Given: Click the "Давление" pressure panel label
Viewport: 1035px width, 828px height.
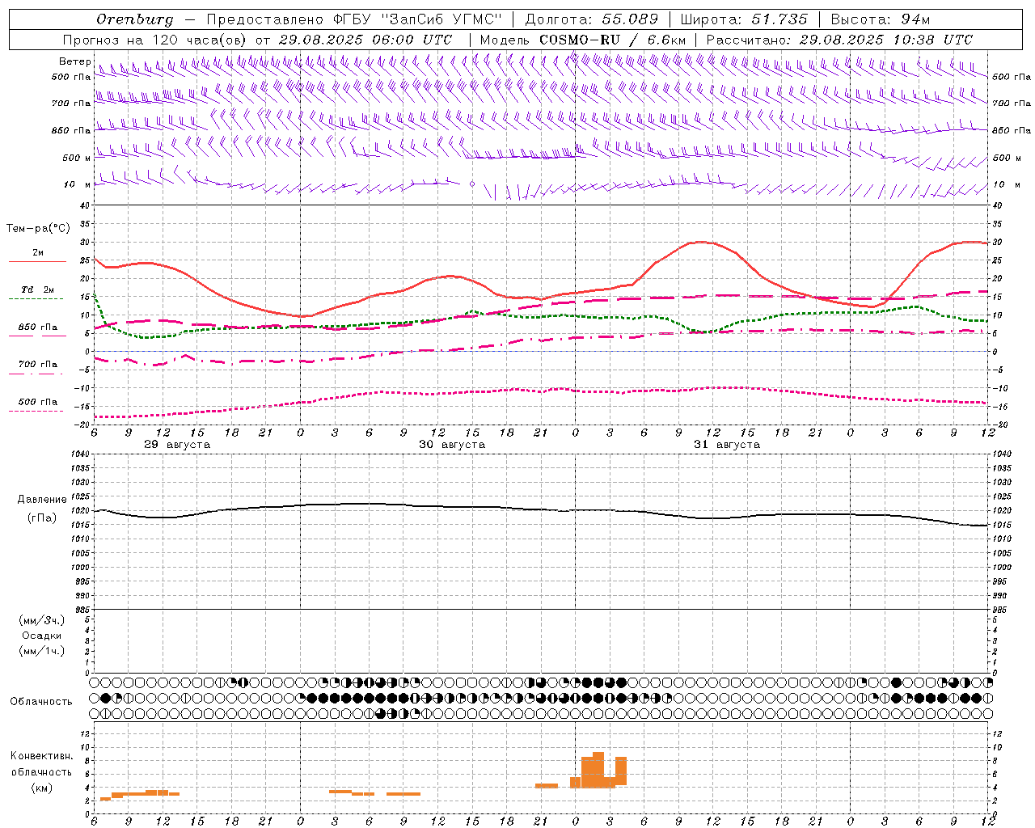Looking at the screenshot, I should 41,500.
